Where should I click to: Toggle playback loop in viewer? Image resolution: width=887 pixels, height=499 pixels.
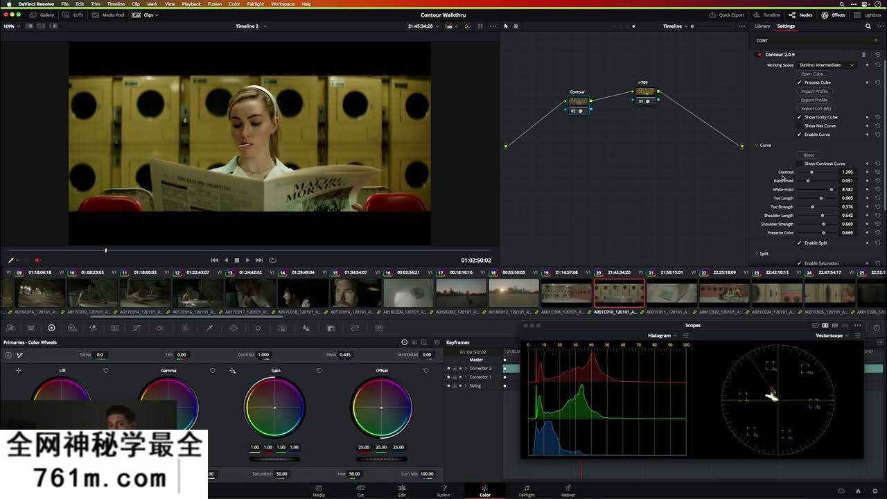[272, 260]
